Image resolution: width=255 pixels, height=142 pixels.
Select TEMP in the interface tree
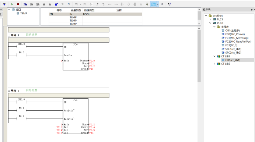tap(24, 13)
